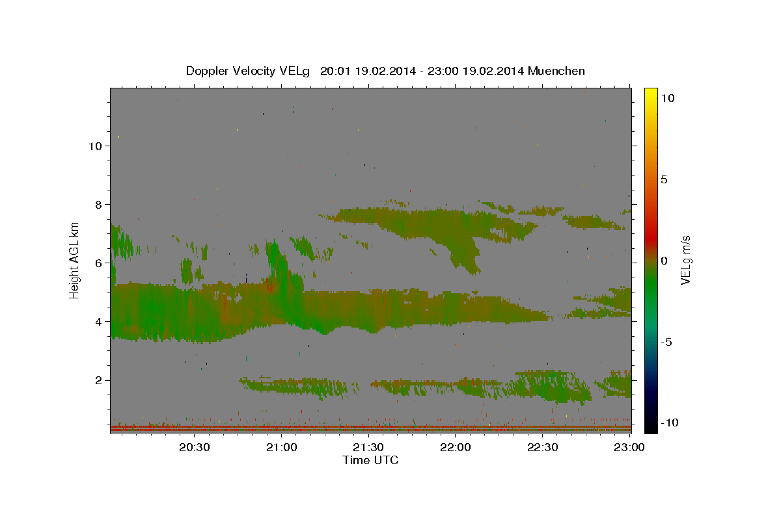Click the colorbar value -10 label
781x520 pixels.
click(669, 423)
